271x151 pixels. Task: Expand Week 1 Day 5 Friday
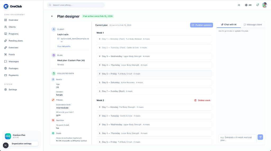point(154,74)
